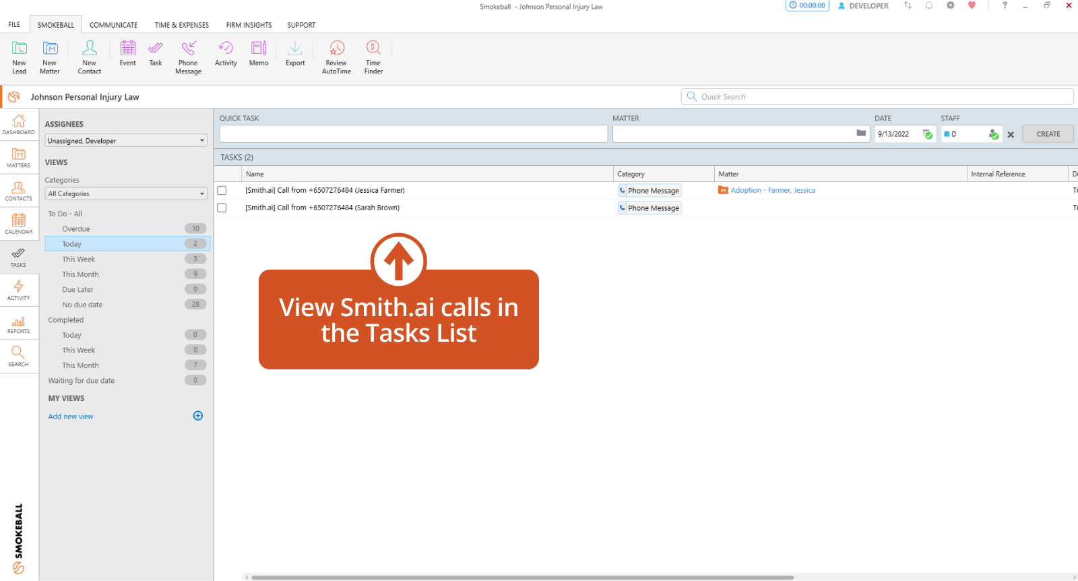Clear the staff selection with the X

pyautogui.click(x=1011, y=135)
